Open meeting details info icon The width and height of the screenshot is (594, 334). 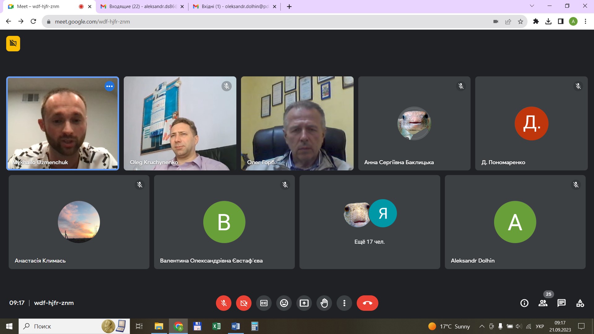(x=524, y=303)
